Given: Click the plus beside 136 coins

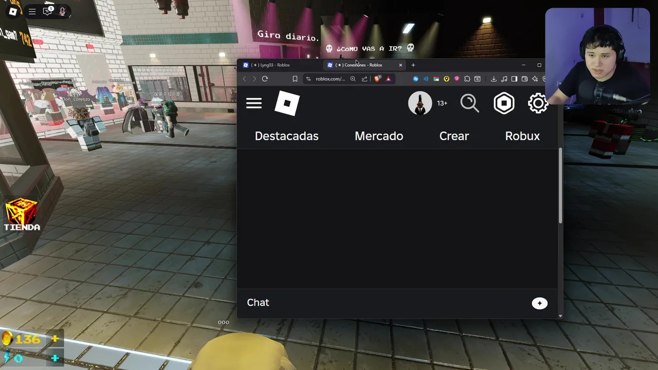Looking at the screenshot, I should click(x=55, y=339).
